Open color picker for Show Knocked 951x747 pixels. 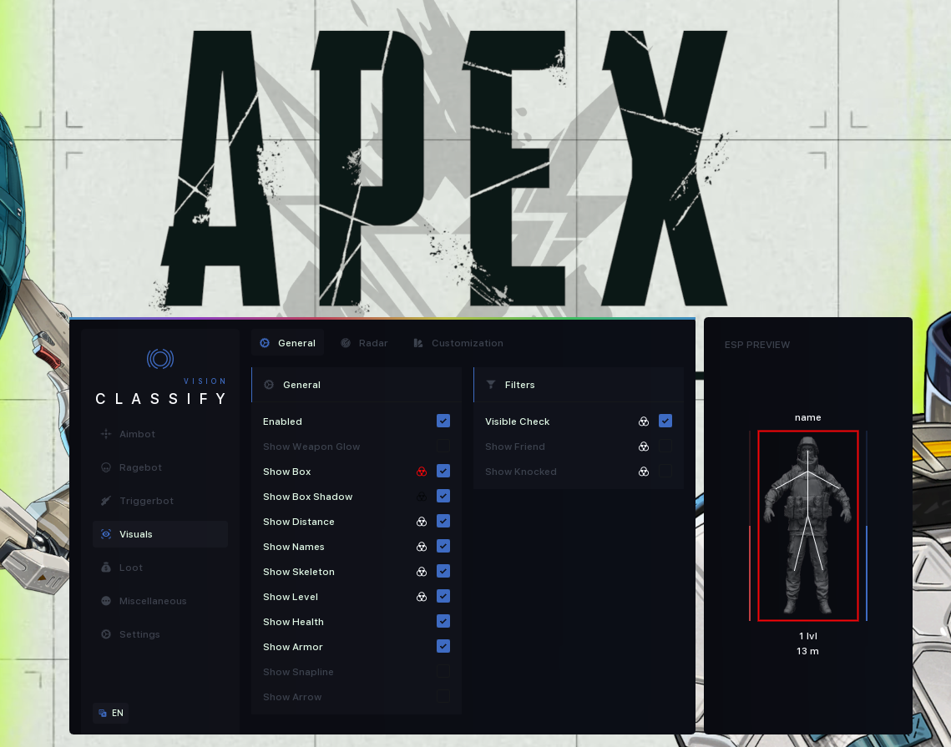coord(644,472)
